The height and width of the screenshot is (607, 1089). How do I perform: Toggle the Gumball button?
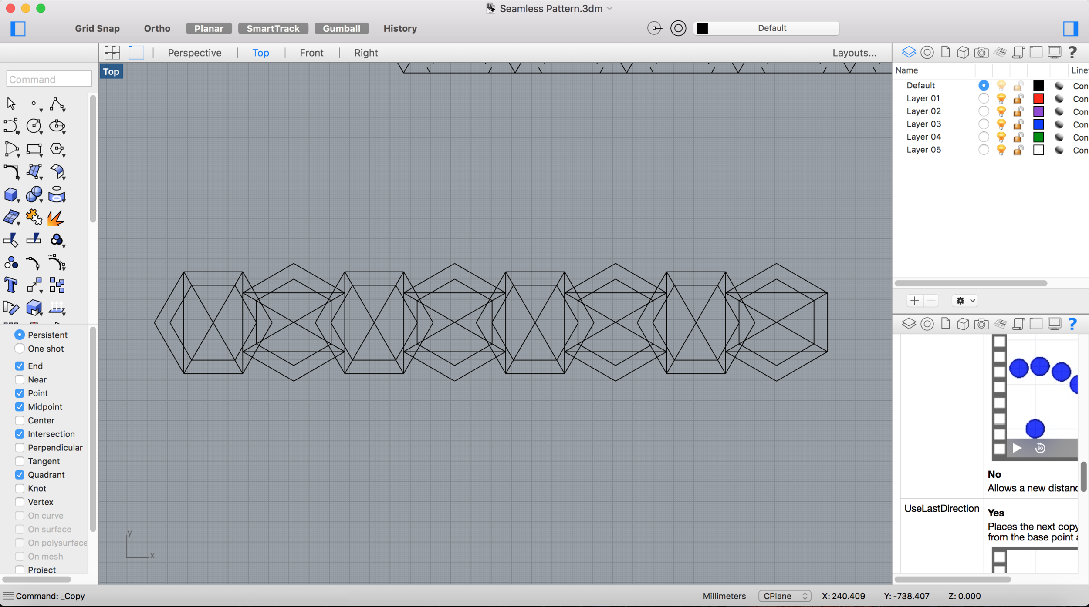[x=341, y=28]
